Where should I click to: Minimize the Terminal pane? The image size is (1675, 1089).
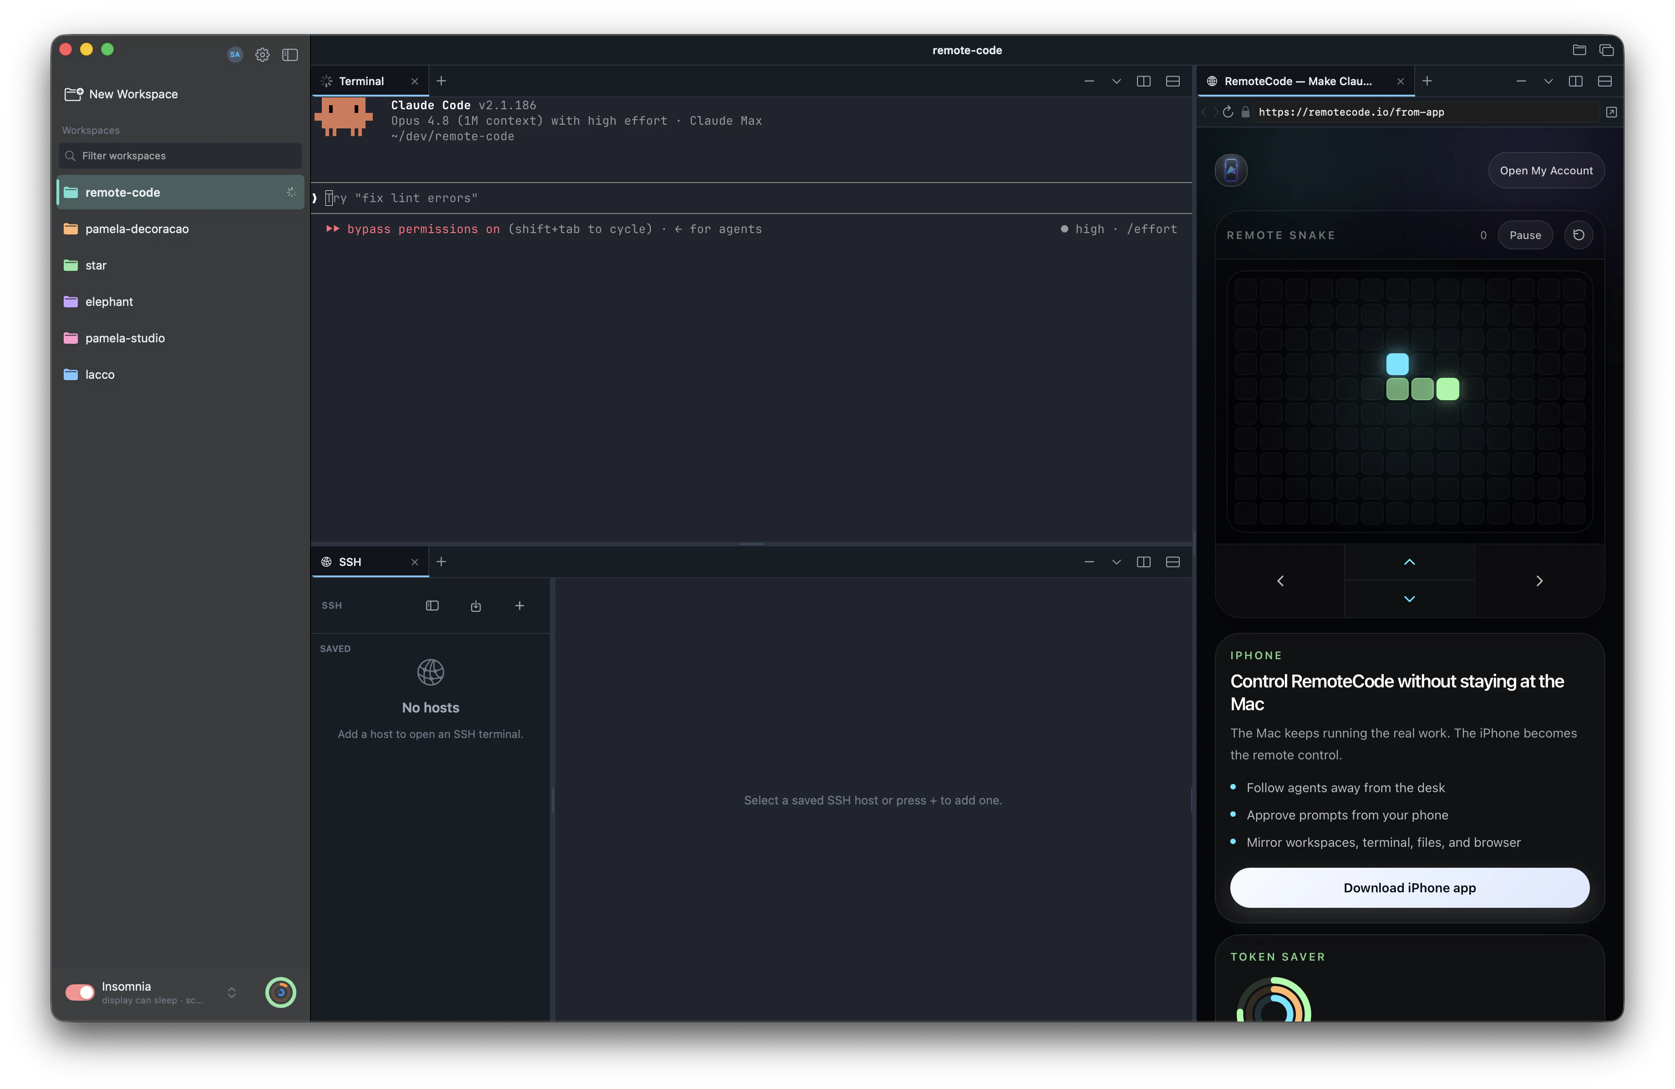tap(1089, 81)
